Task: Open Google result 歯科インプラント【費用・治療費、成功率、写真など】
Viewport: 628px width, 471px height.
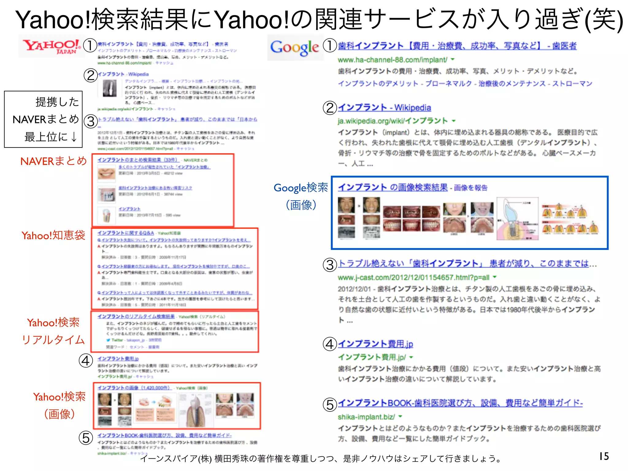Action: pyautogui.click(x=457, y=46)
